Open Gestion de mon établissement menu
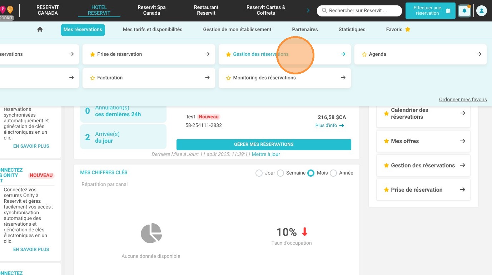This screenshot has width=492, height=275. tap(237, 30)
